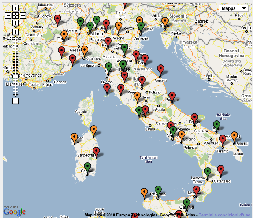Click the Tyrrhenian Sea label
The image size is (253, 220).
pos(149,159)
